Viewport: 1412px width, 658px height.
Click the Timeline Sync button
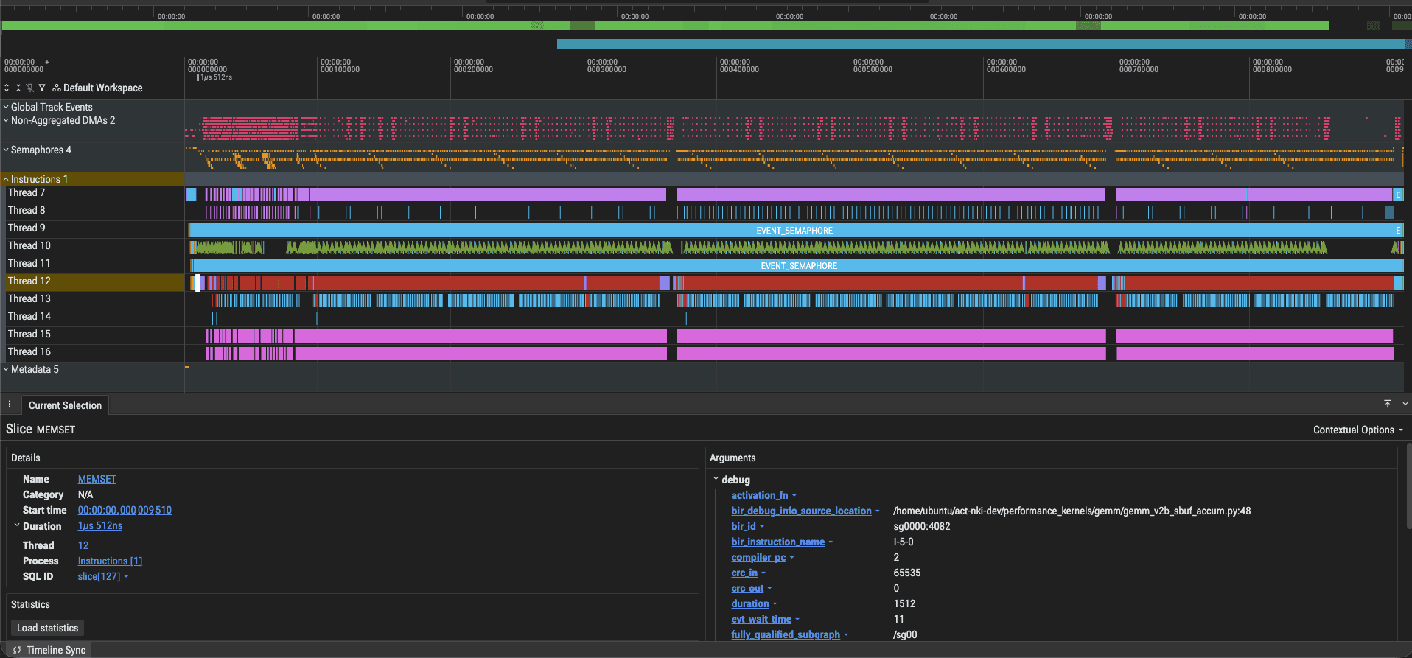49,650
